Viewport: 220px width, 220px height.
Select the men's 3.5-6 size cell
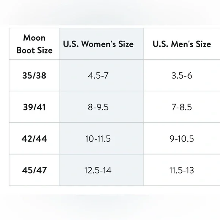click(x=182, y=75)
